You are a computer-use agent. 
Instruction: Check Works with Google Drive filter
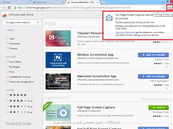click(7, 82)
